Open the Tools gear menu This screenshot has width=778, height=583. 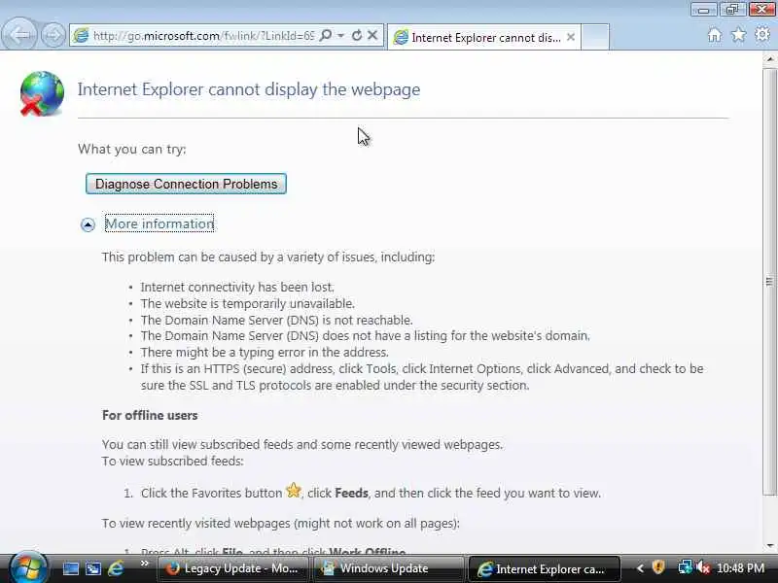tap(762, 34)
